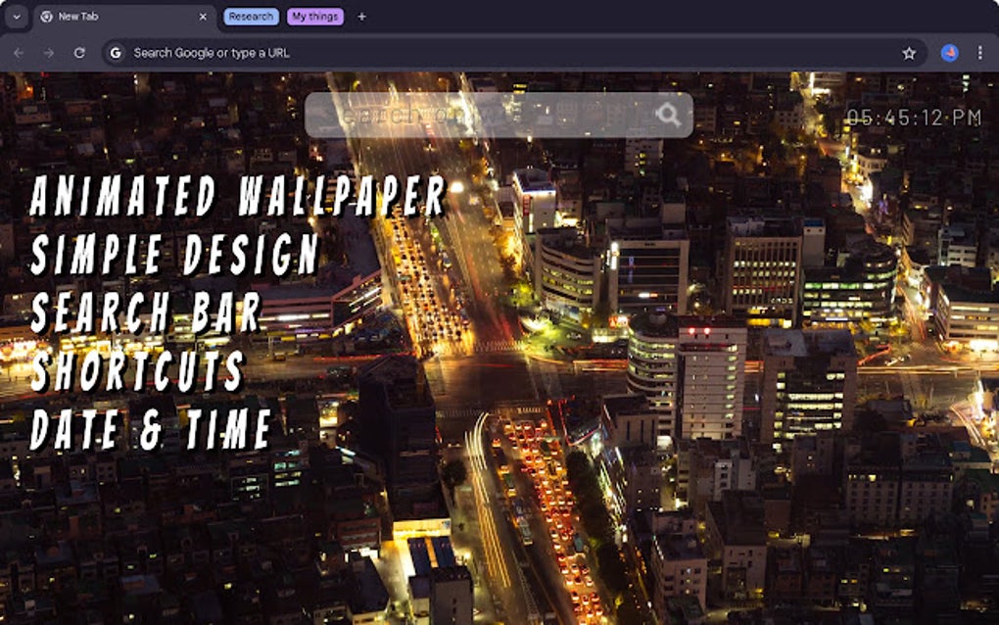
Task: Click inside the Chrome address bar
Action: point(392,52)
